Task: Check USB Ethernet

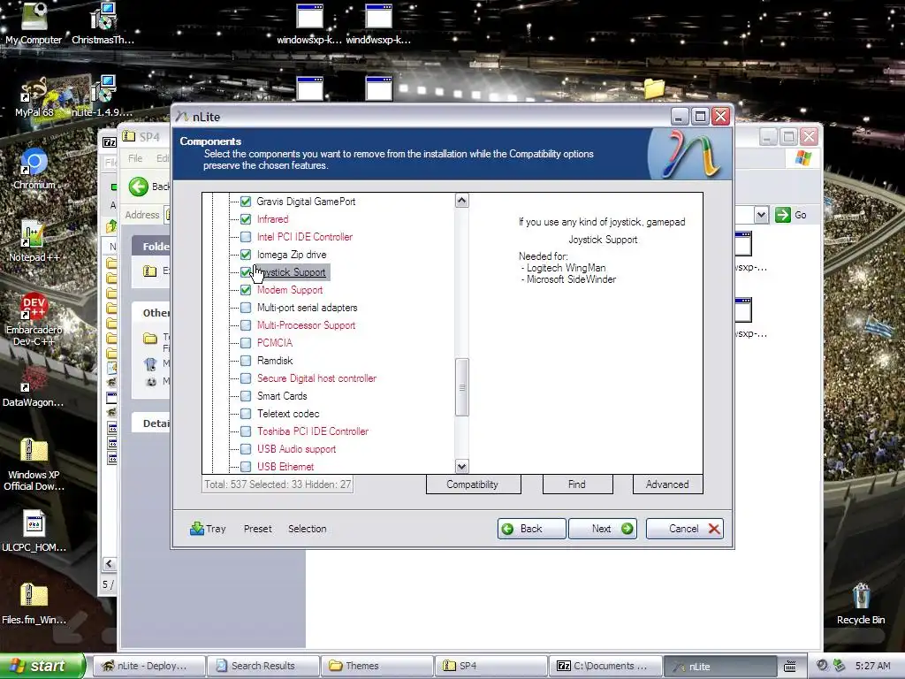Action: point(246,467)
